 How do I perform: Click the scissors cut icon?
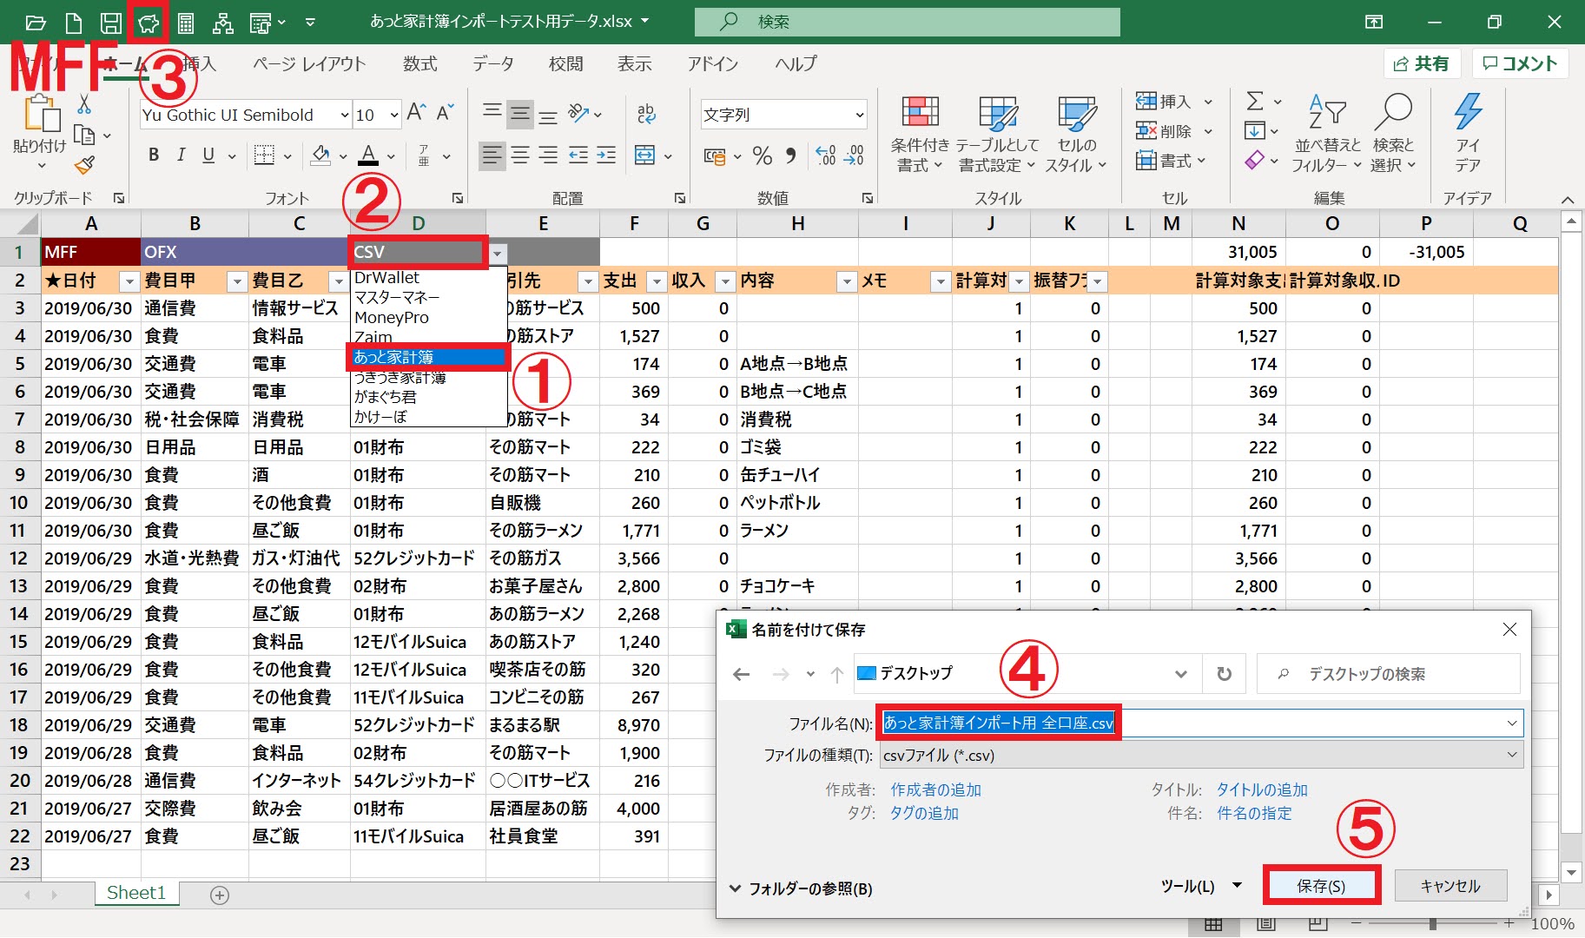tap(84, 104)
